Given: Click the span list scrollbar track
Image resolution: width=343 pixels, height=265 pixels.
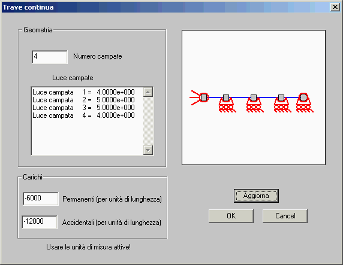Looking at the screenshot, I should [x=148, y=121].
